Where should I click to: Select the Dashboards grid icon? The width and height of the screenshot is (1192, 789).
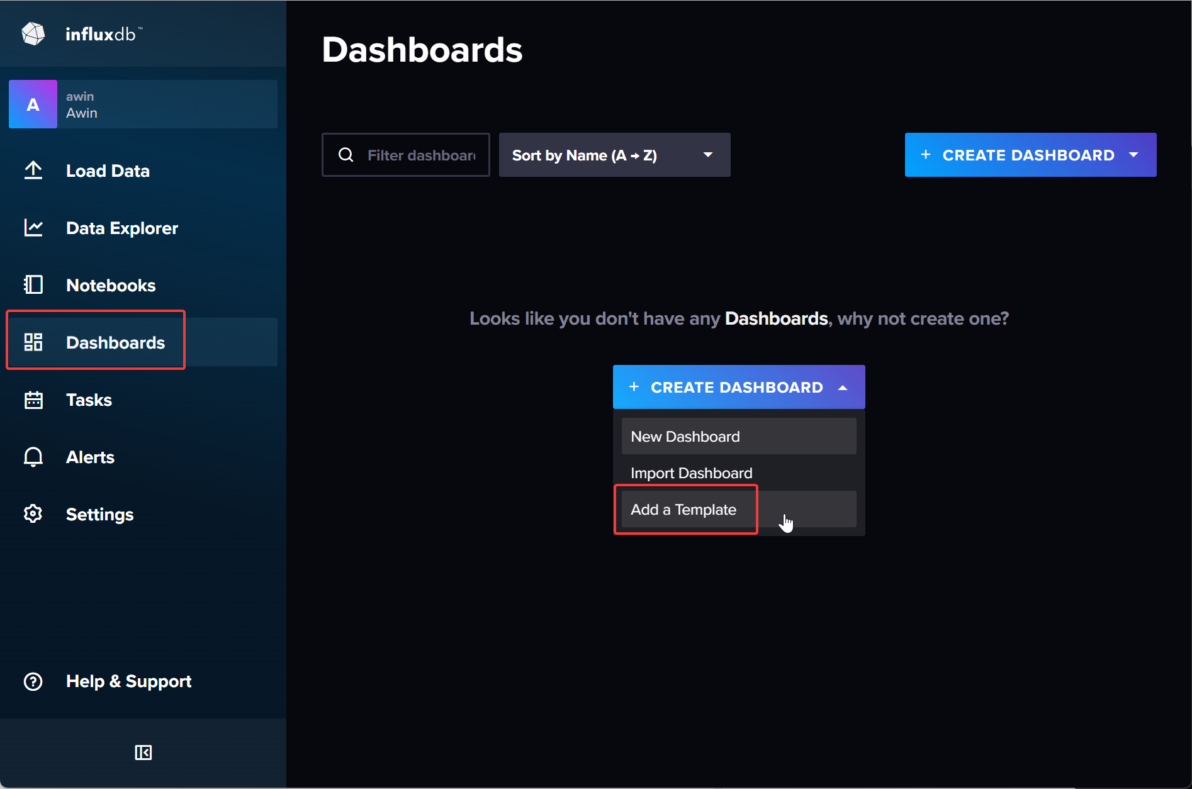[x=33, y=342]
